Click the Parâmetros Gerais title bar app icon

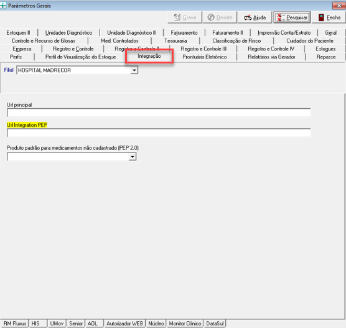click(3, 6)
